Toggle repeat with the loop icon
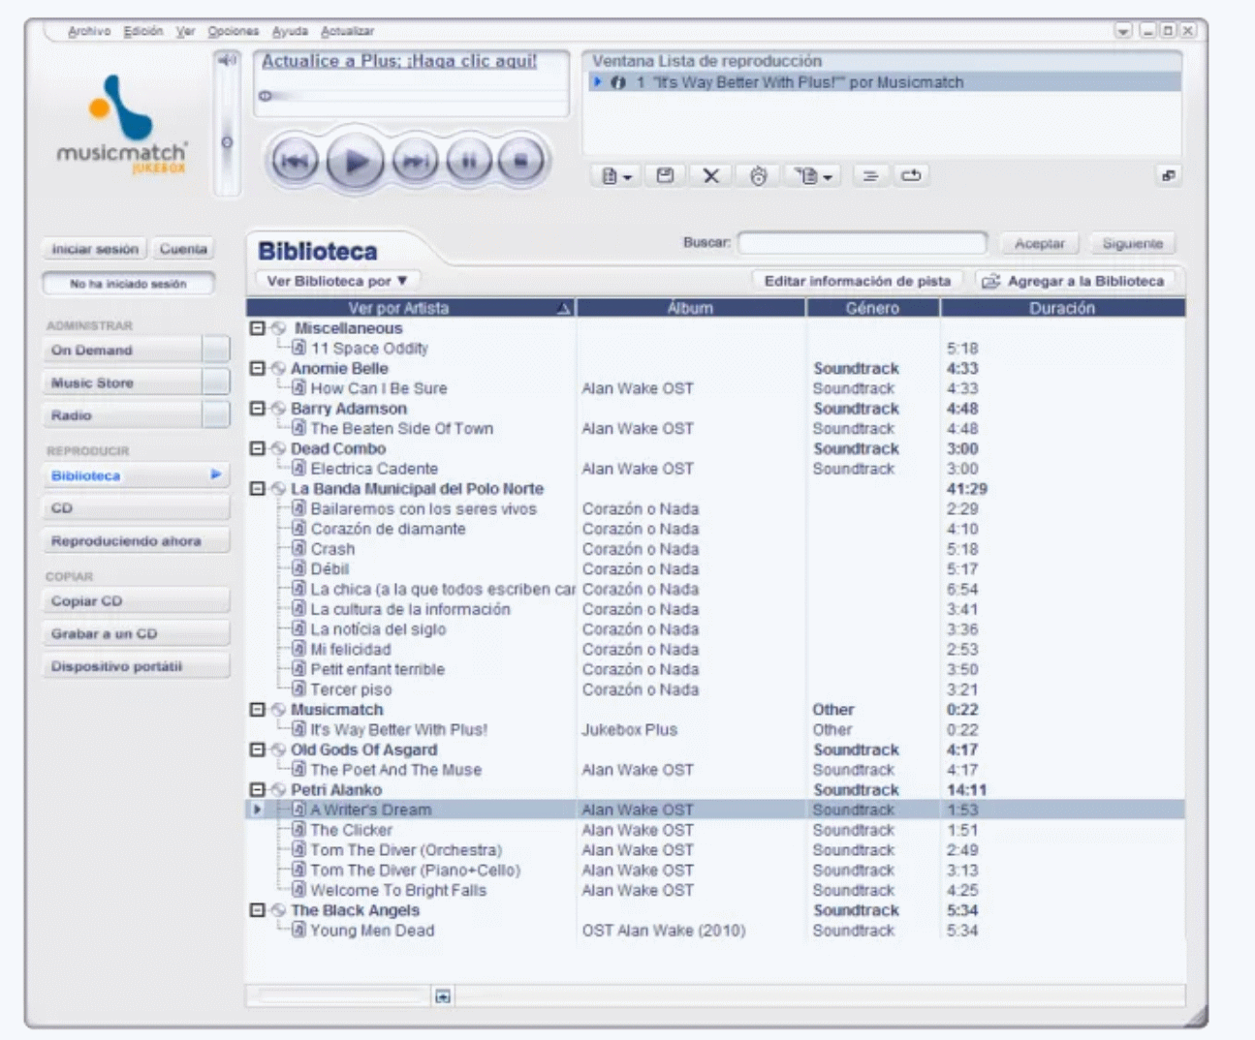Image resolution: width=1255 pixels, height=1040 pixels. click(911, 176)
